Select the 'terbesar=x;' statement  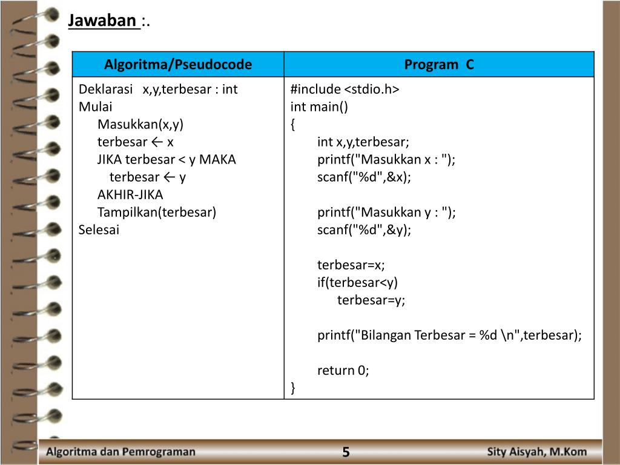[351, 265]
